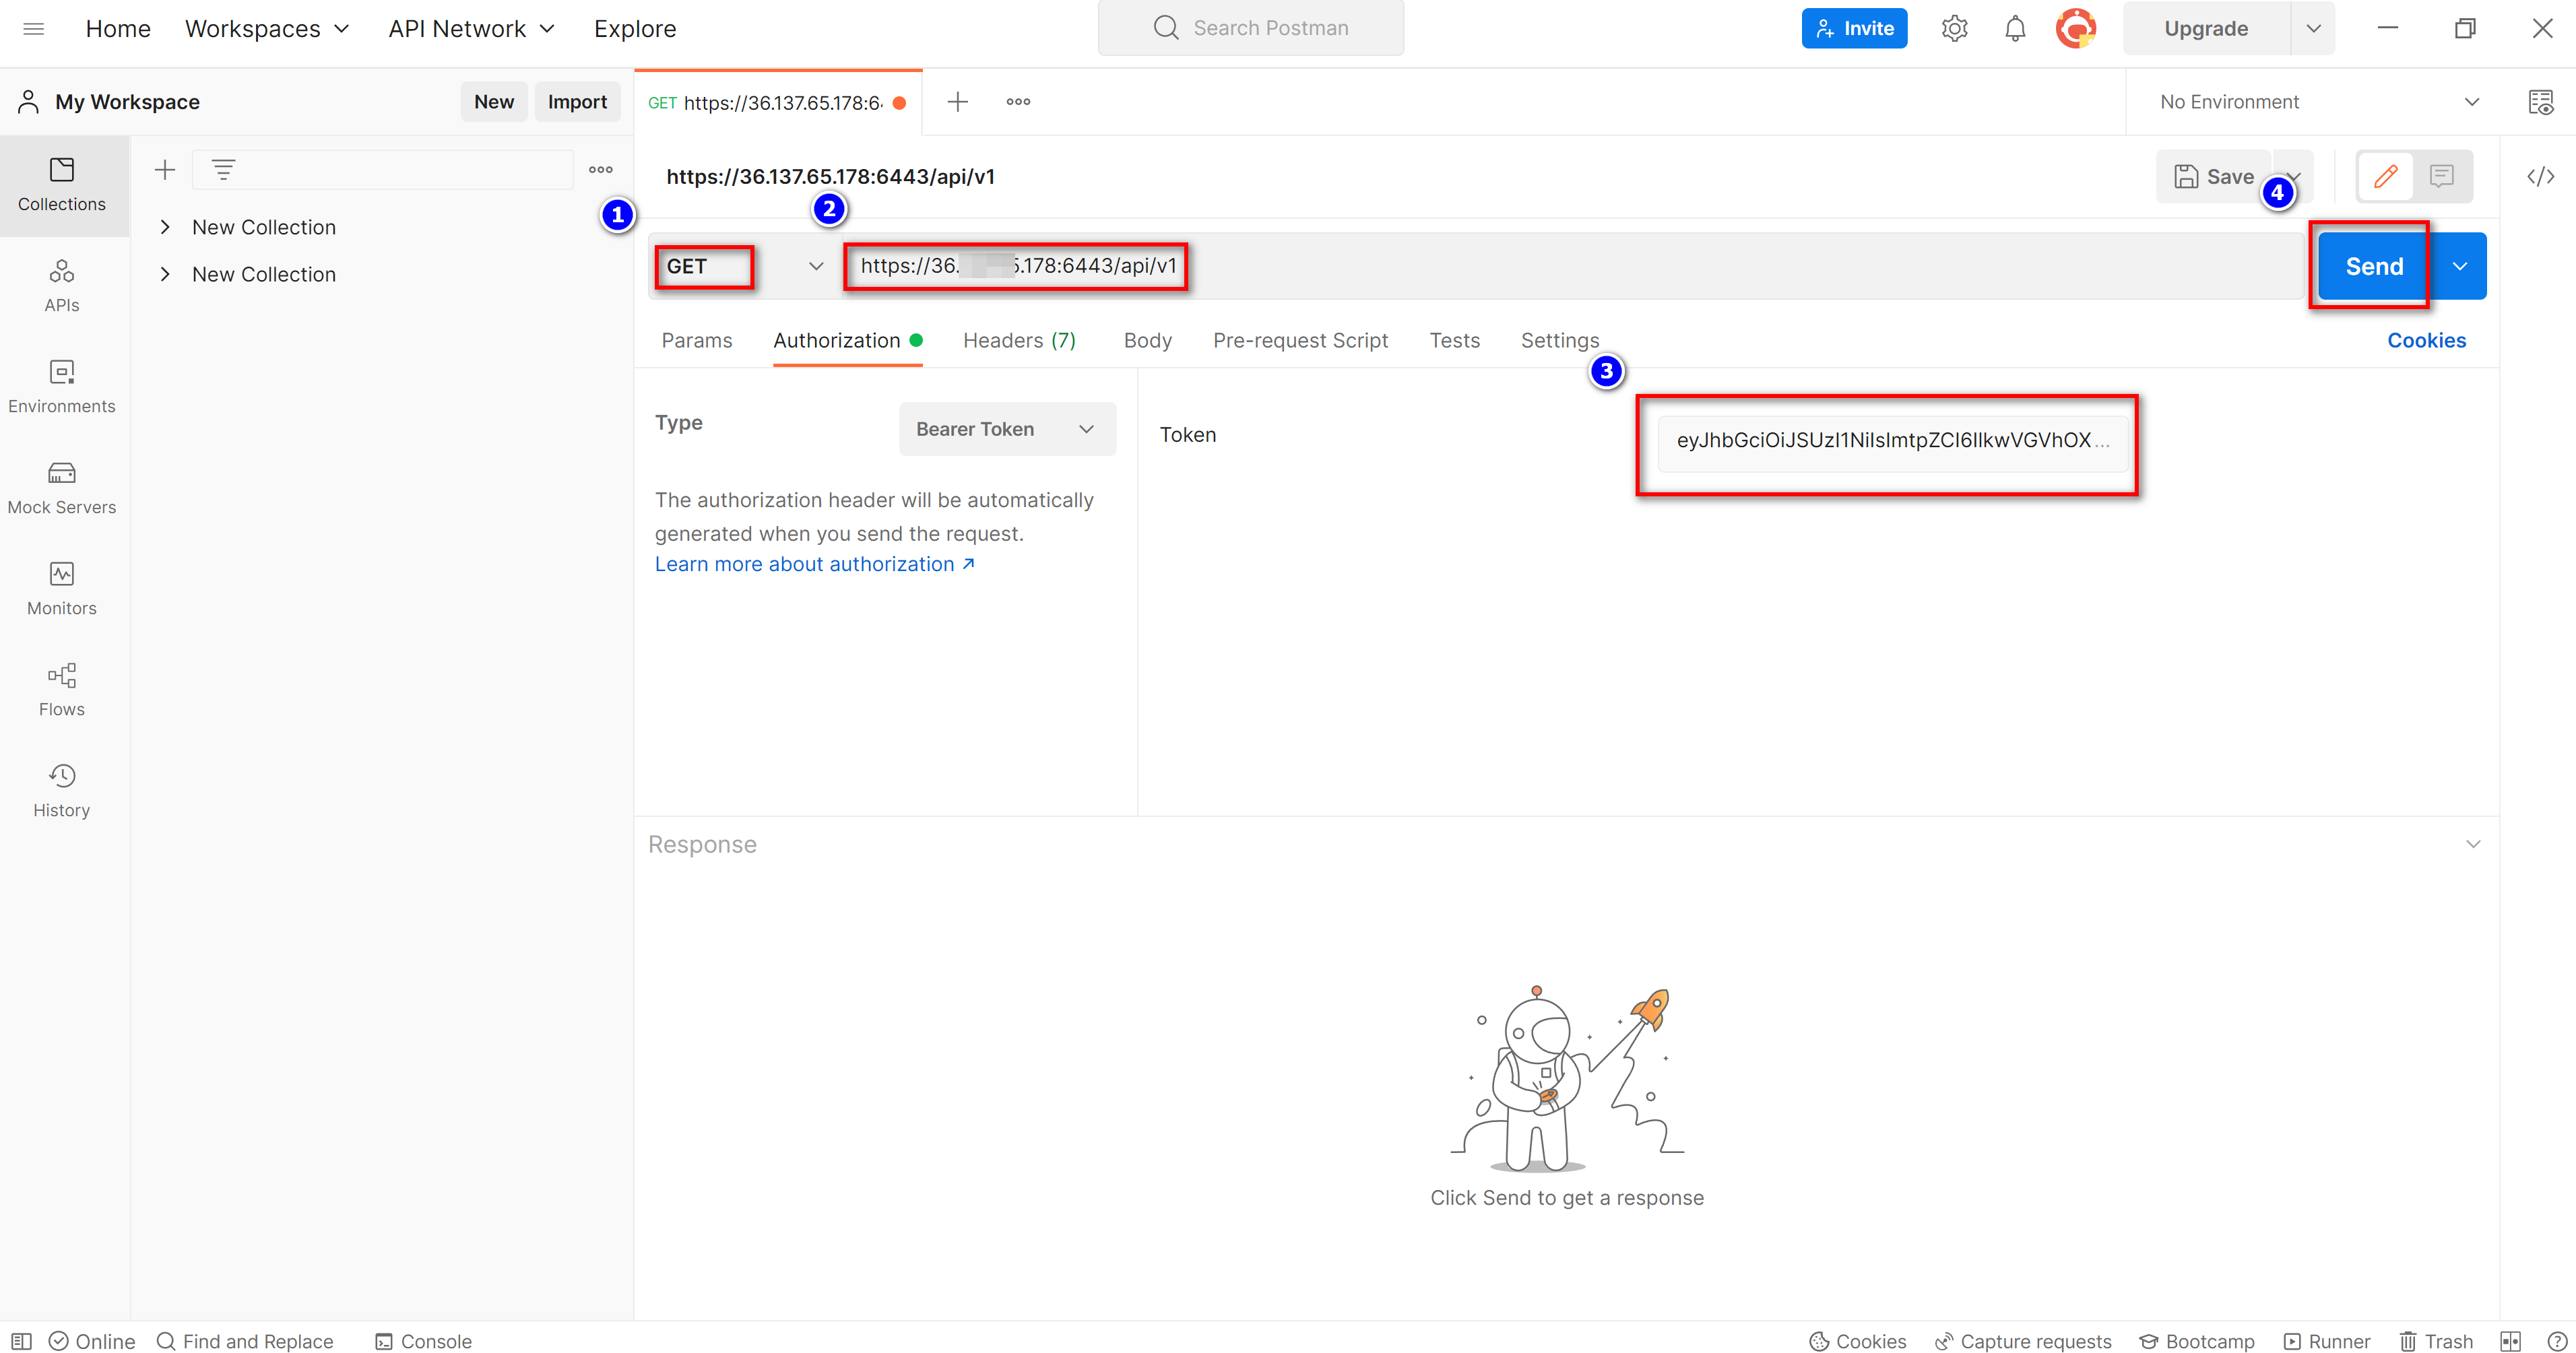Open the tab bar overflow options dots

[x=1018, y=102]
